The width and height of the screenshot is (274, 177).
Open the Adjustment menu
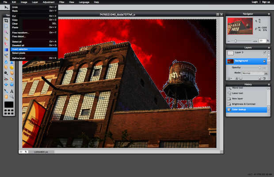click(x=49, y=2)
